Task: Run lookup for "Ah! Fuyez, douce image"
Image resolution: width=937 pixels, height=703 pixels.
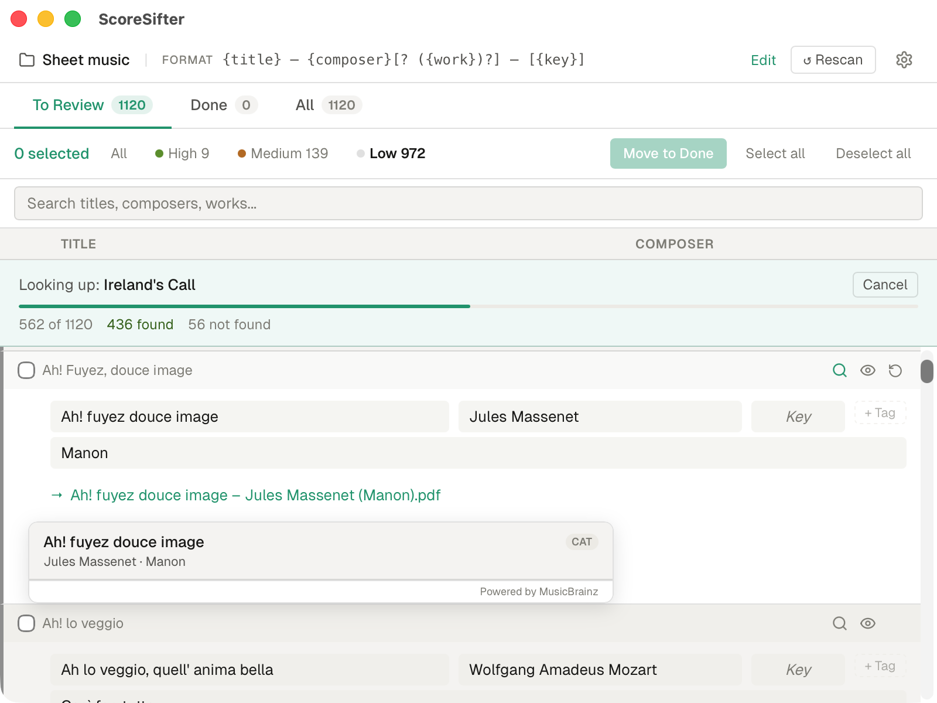Action: 840,370
